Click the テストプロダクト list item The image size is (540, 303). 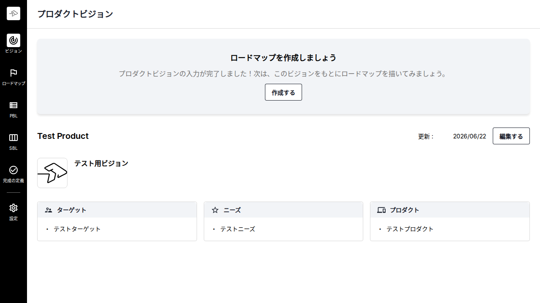[410, 229]
